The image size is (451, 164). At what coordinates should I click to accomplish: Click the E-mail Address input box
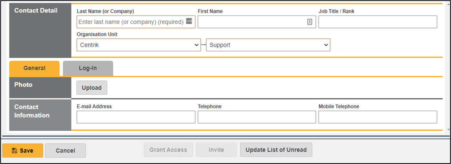(x=136, y=117)
